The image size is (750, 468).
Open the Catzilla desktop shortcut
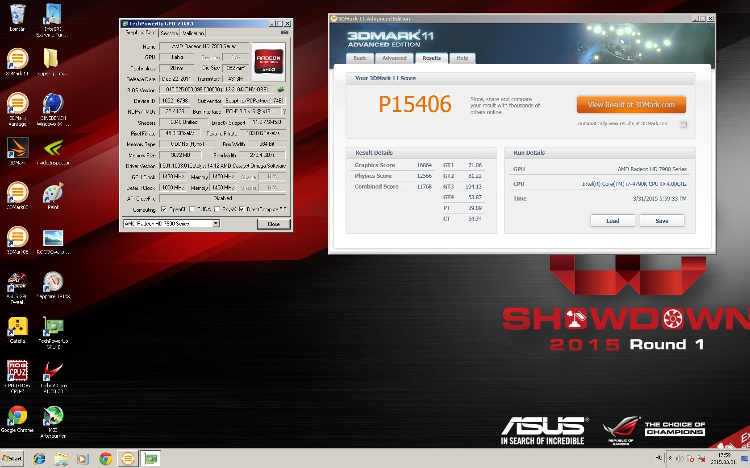pyautogui.click(x=17, y=330)
